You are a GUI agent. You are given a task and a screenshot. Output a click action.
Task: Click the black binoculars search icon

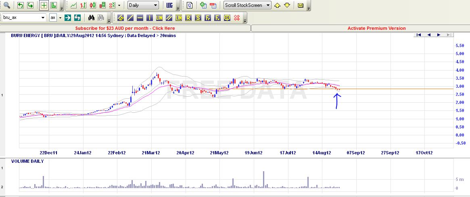pyautogui.click(x=91, y=18)
